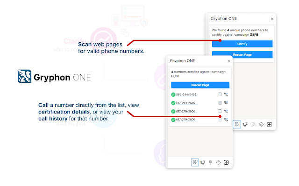
Task: Open certification tab icon in back panel footer
Action: coord(237,124)
